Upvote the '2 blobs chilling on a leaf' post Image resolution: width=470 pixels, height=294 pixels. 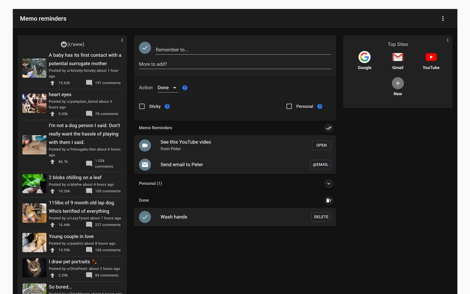53,191
